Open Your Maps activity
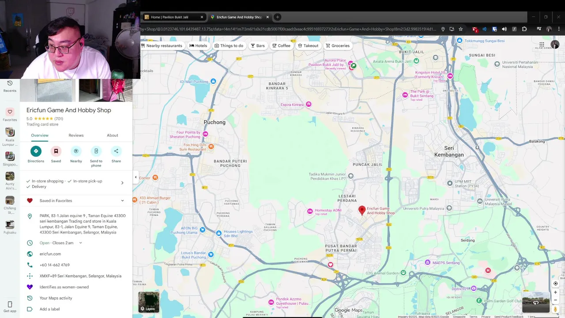565x318 pixels. tap(56, 298)
